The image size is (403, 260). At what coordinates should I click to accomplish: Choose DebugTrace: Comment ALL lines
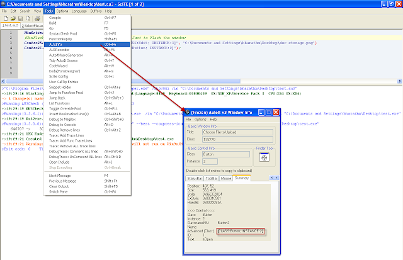tap(87, 151)
